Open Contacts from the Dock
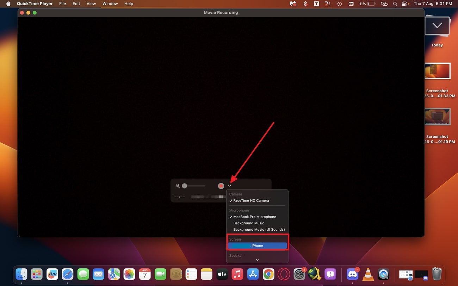This screenshot has height=286, width=458. [176, 274]
